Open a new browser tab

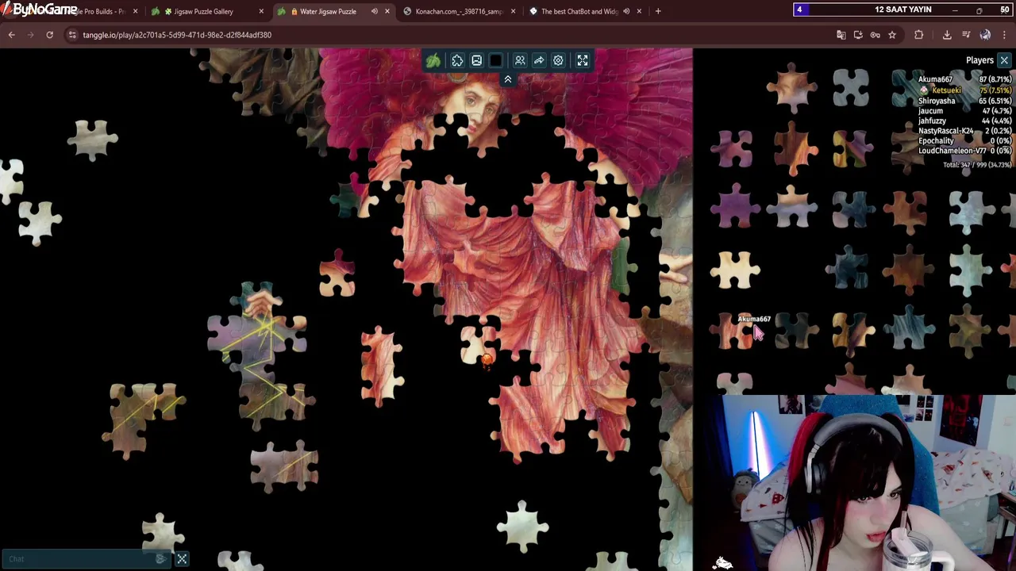coord(659,11)
